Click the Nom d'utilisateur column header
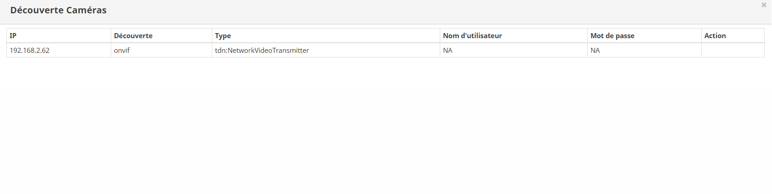 [472, 36]
